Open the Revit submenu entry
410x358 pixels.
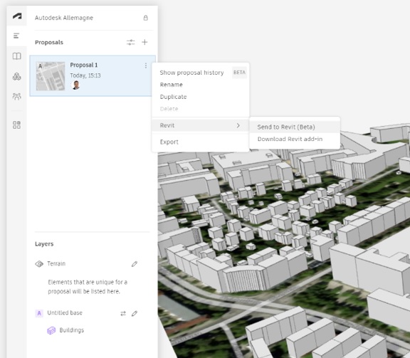[200, 125]
